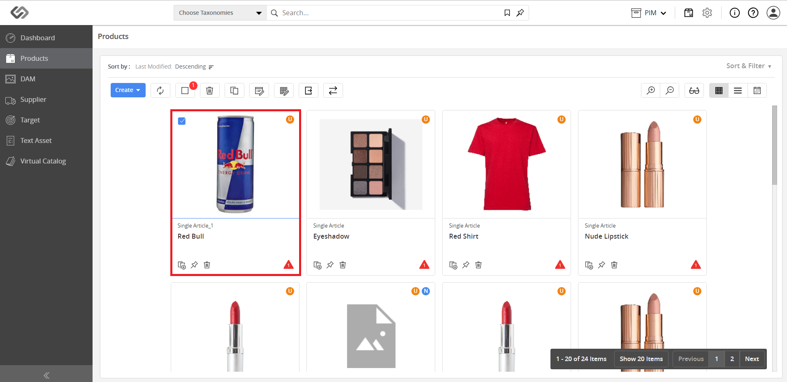Click the info icon in header
The width and height of the screenshot is (787, 382).
coord(735,13)
